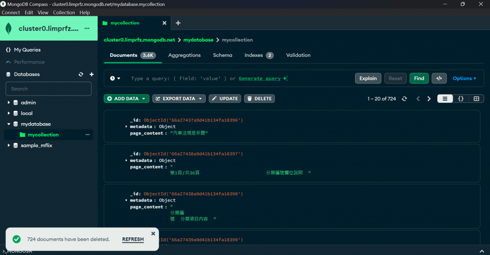
Task: Click the query filter input field
Action: (x=183, y=79)
